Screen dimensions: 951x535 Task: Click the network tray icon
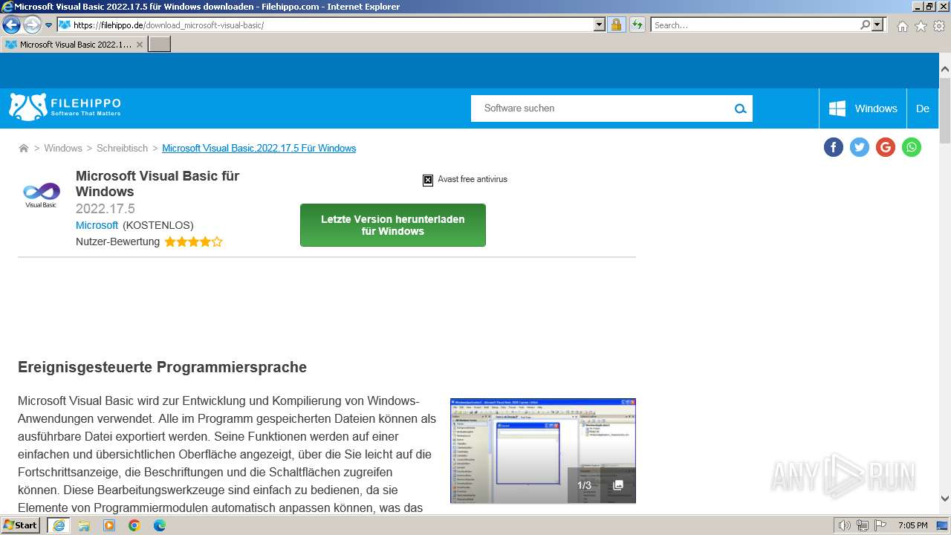pyautogui.click(x=863, y=525)
